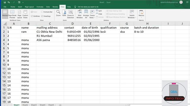Click the Save icon in quick access toolbar
The width and height of the screenshot is (190, 106).
pyautogui.click(x=5, y=2)
